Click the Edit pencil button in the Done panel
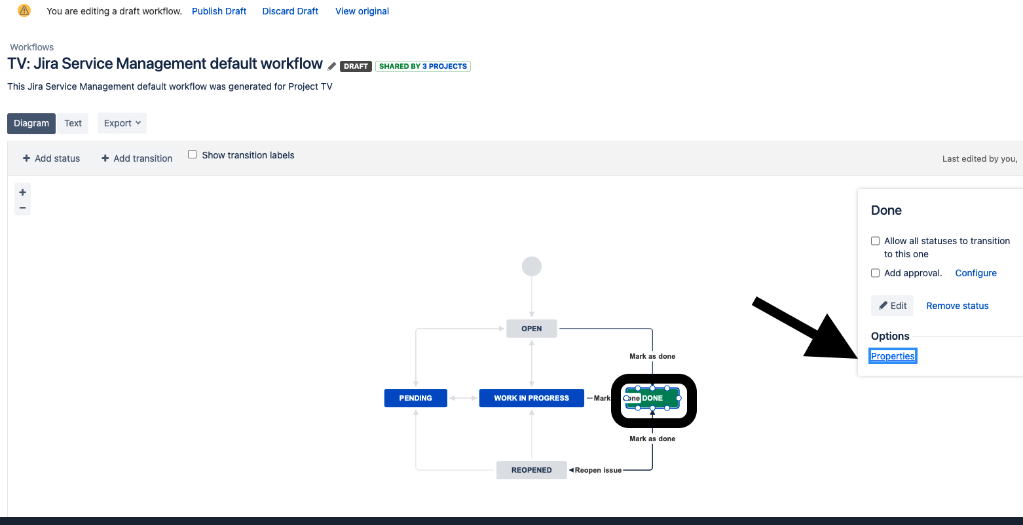The height and width of the screenshot is (525, 1023). tap(892, 305)
